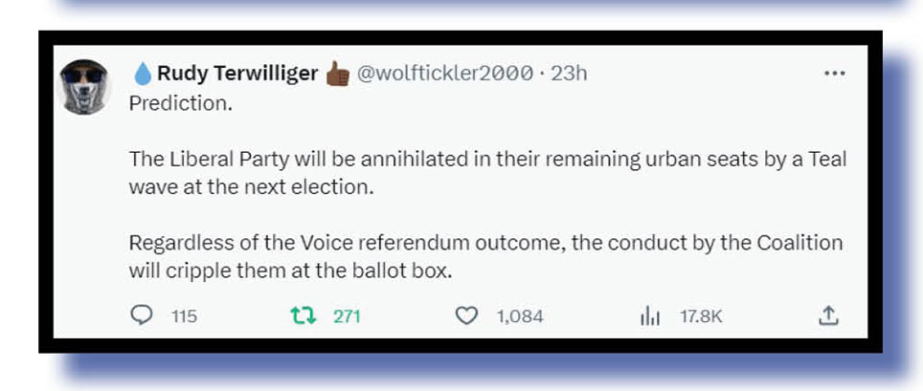Click the Rudy Terwilliger display name
923x391 pixels.
click(x=237, y=74)
